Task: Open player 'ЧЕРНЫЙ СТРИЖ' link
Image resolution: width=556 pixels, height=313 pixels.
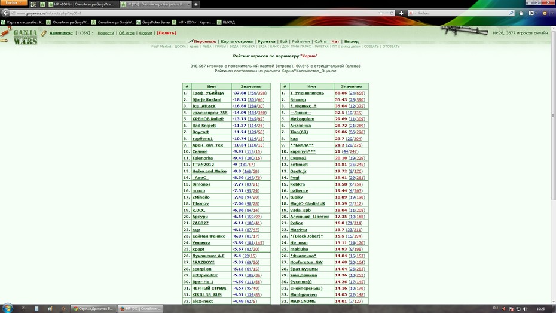Action: pyautogui.click(x=209, y=288)
